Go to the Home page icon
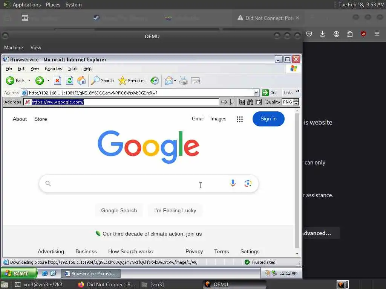 (81, 81)
